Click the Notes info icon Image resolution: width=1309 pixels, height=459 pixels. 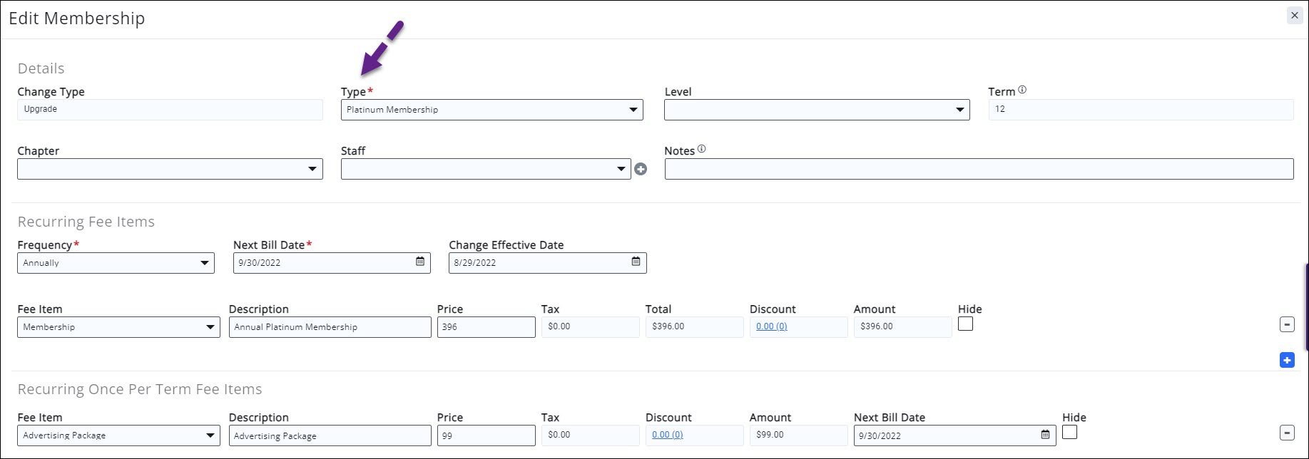point(701,149)
